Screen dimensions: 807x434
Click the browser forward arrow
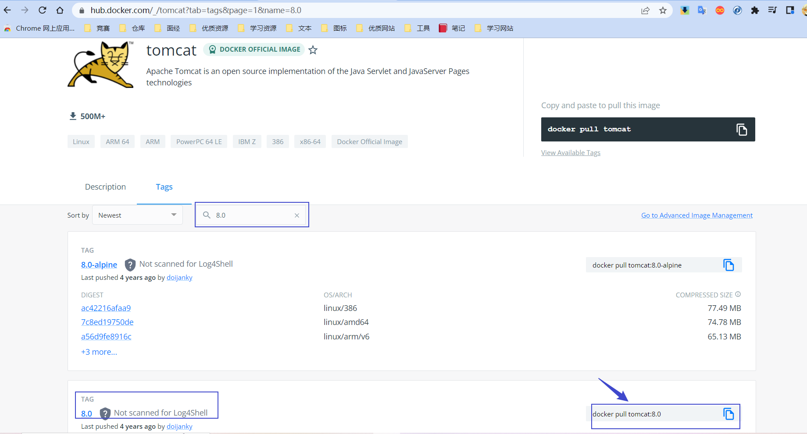25,10
